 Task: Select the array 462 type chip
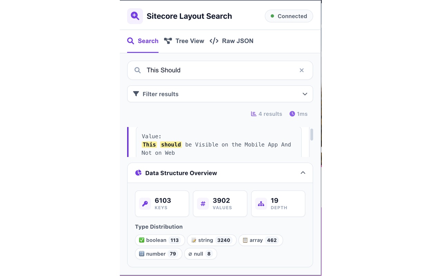pos(261,240)
